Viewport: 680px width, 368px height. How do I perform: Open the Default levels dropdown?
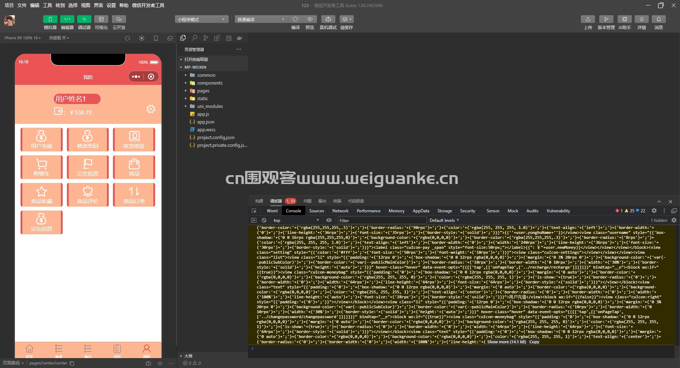coord(444,220)
